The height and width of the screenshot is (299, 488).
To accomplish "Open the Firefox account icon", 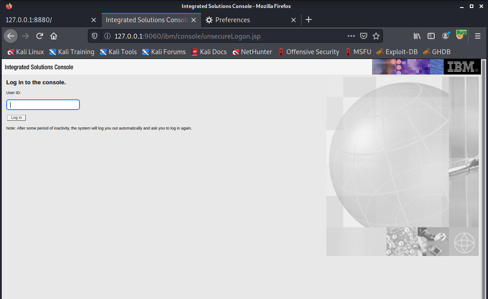I will 445,36.
